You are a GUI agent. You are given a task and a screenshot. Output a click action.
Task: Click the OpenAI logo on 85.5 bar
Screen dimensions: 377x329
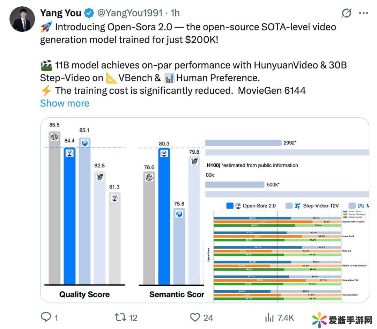[x=54, y=137]
